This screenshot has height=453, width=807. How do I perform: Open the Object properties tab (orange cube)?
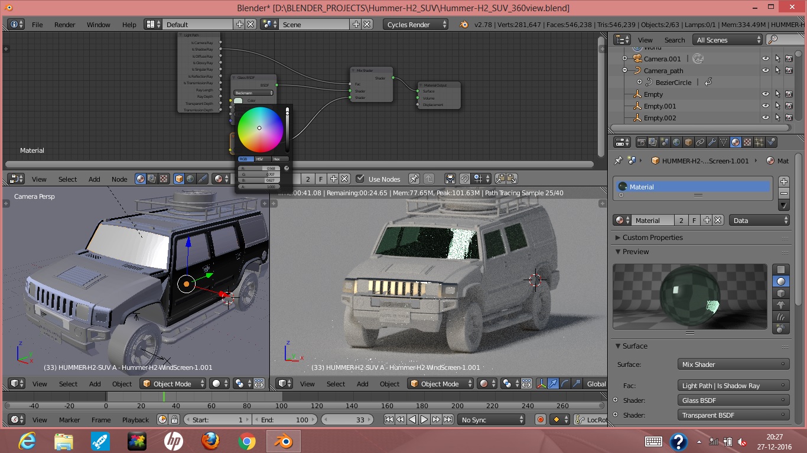pos(688,142)
